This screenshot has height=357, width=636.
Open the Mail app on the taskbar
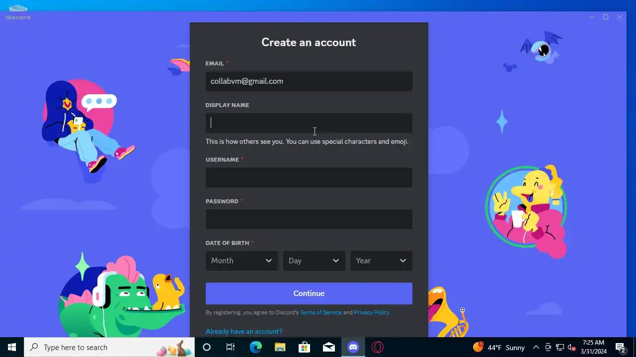click(328, 347)
